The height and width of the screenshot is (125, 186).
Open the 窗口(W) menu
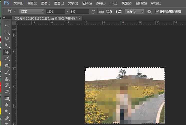coord(141,3)
